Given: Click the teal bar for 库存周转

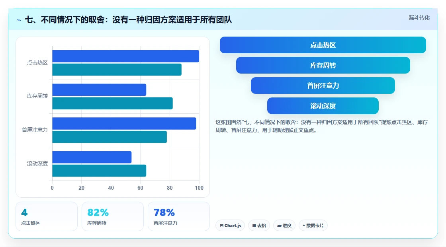Looking at the screenshot, I should [x=112, y=103].
